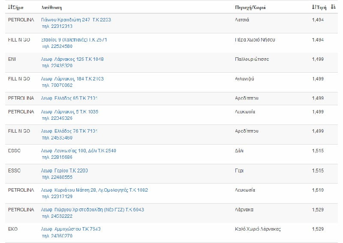Click Λεωφ. Ελλάδος 76 address link
Screen dimensions: 343x243
(69, 131)
